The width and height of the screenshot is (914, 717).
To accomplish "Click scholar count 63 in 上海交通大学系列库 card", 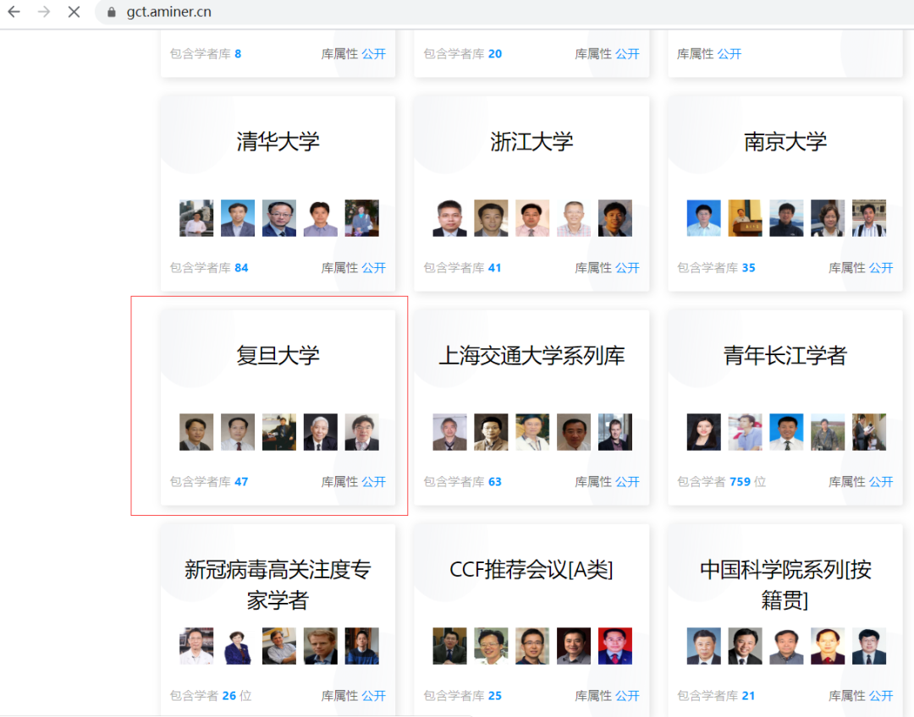I will (x=495, y=482).
